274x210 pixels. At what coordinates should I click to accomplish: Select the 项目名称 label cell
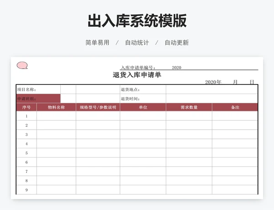[x=38, y=89]
